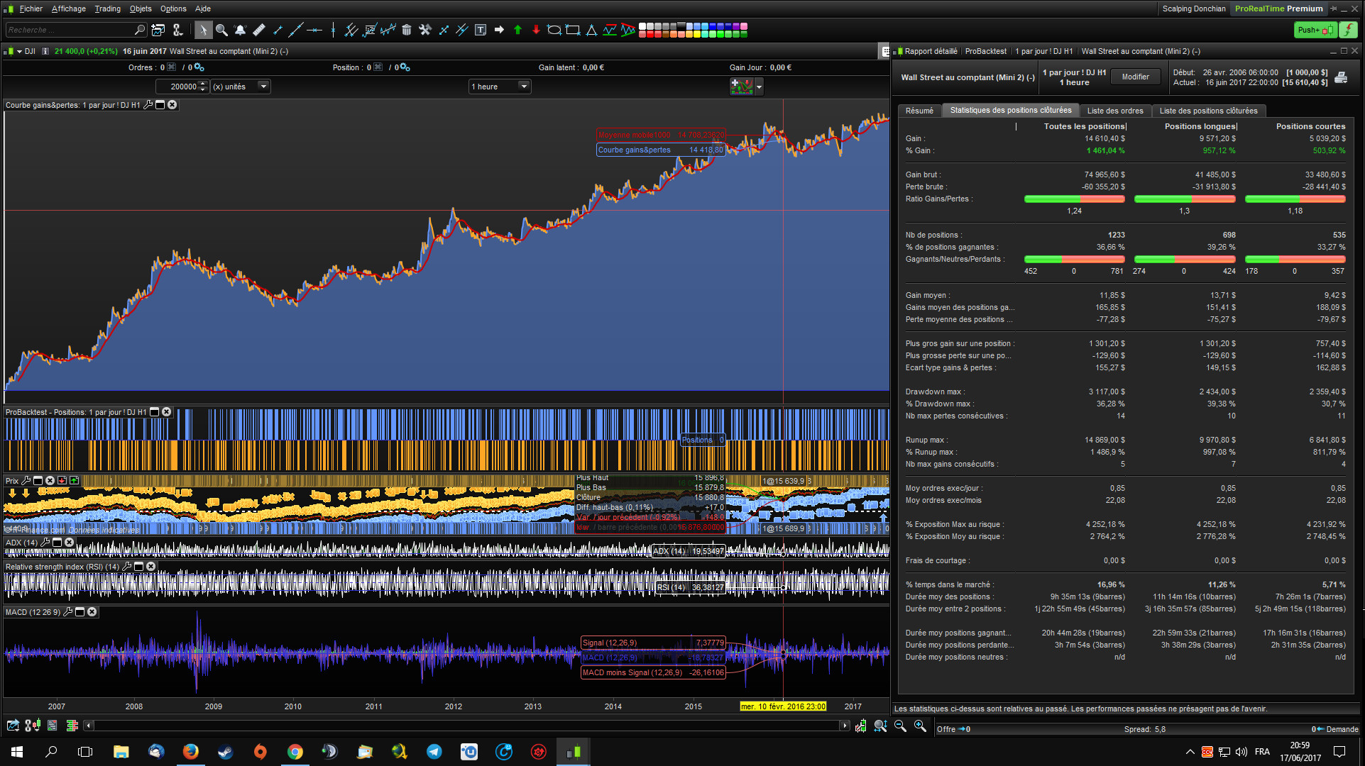Select the ruler measurement tool
Image resolution: width=1365 pixels, height=766 pixels.
pos(259,30)
